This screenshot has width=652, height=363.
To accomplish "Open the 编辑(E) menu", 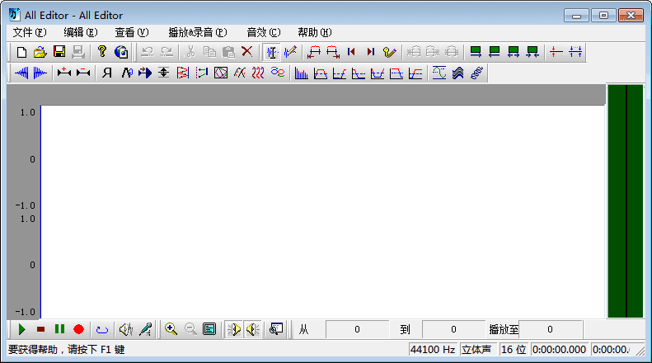I will (x=81, y=32).
